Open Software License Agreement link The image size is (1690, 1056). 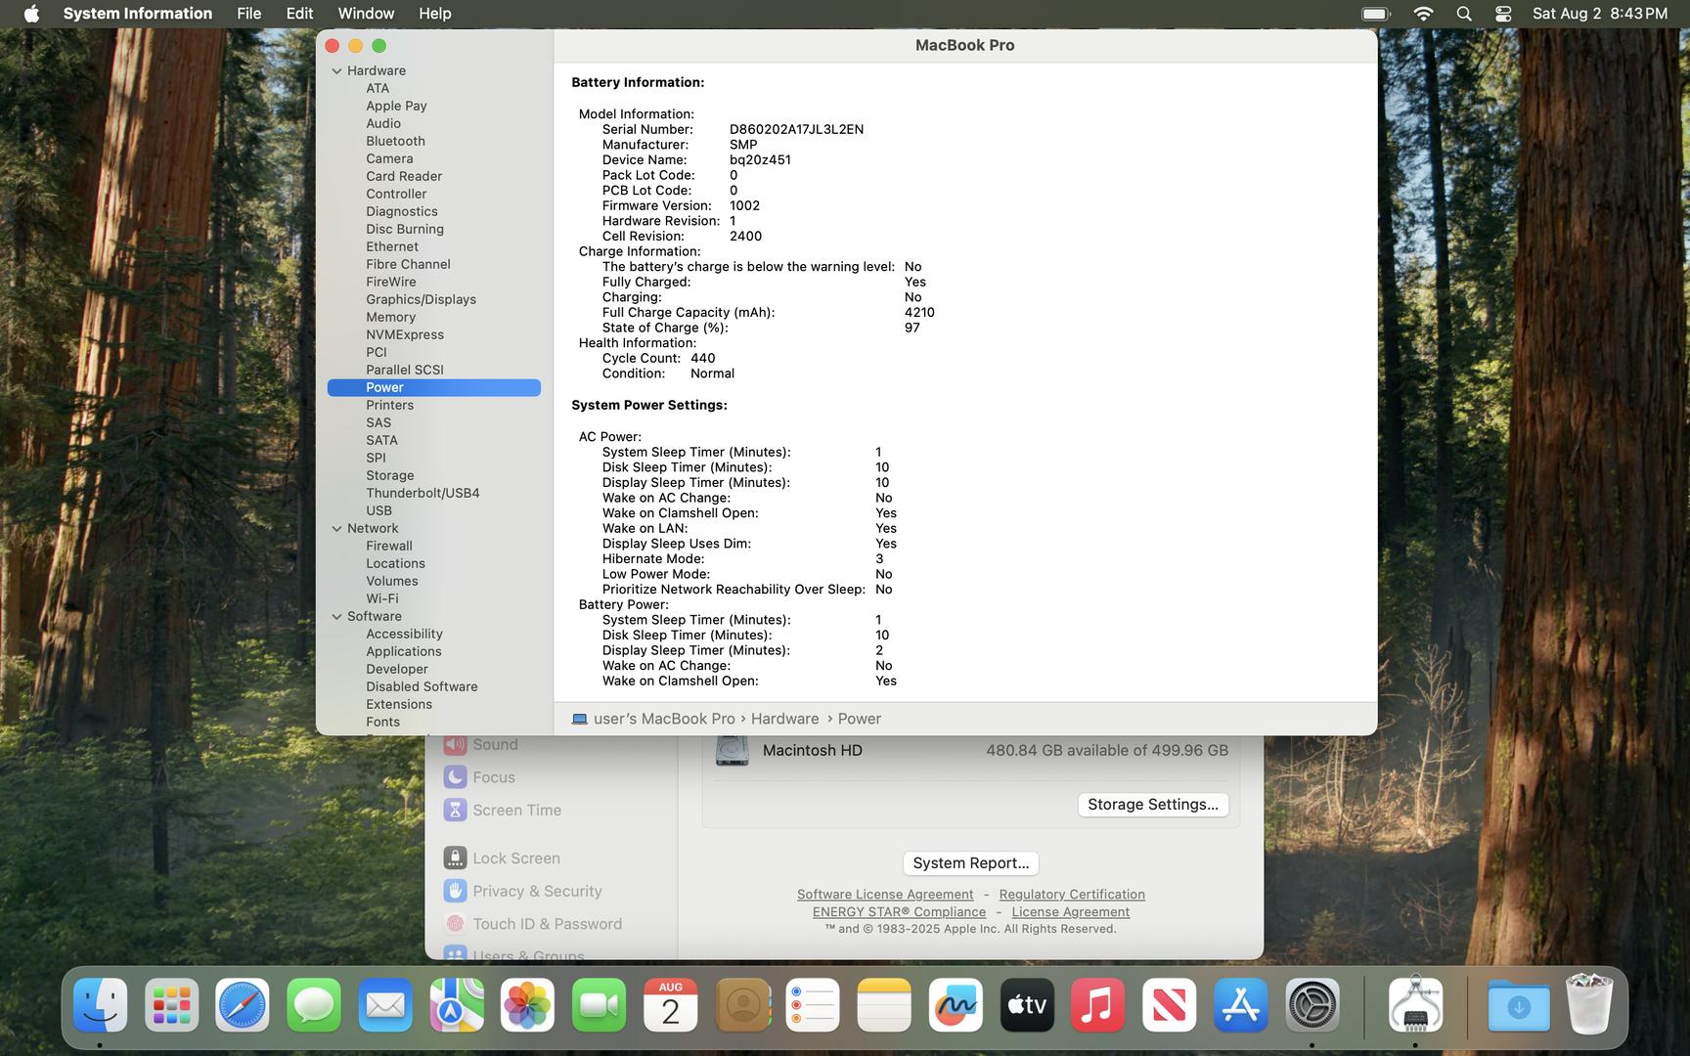point(885,894)
